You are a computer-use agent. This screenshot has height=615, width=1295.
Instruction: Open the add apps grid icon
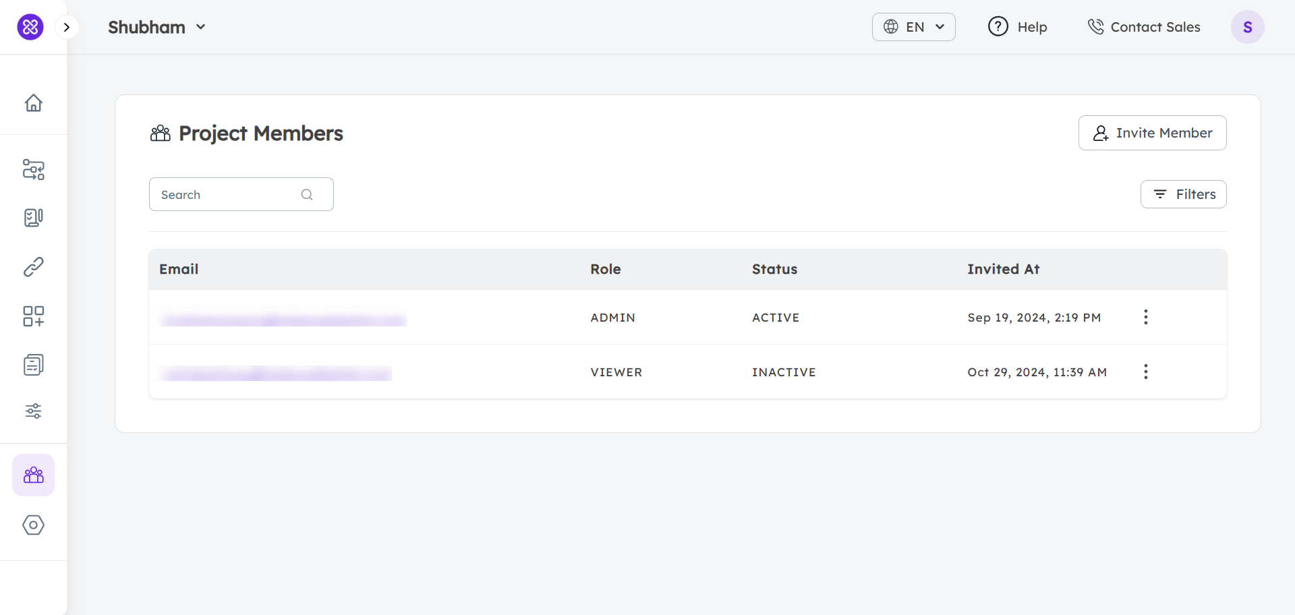[34, 316]
